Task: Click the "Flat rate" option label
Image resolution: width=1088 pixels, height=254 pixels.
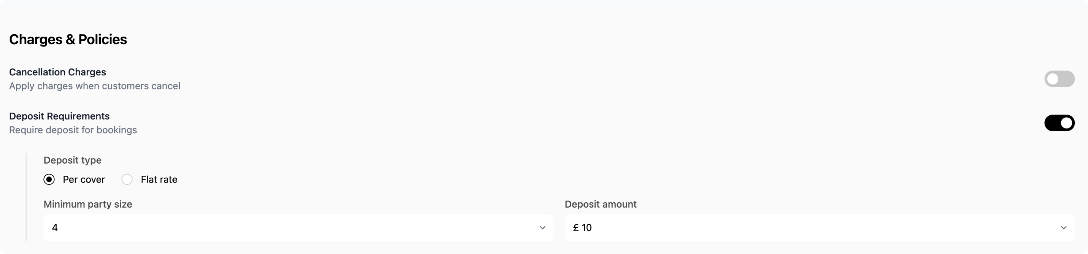Action: click(159, 180)
